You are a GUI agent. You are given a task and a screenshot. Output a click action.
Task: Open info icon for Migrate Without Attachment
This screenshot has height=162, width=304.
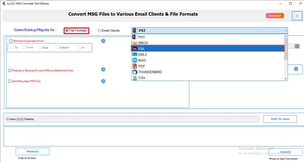[x=103, y=69]
